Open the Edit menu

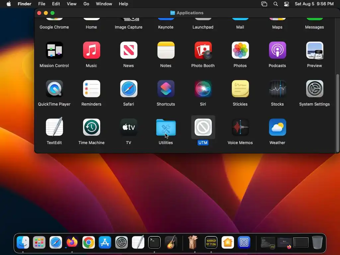pos(56,4)
